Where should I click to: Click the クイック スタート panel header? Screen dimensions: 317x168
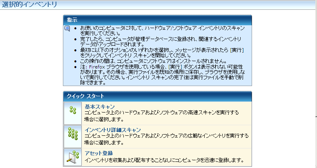[157, 96]
